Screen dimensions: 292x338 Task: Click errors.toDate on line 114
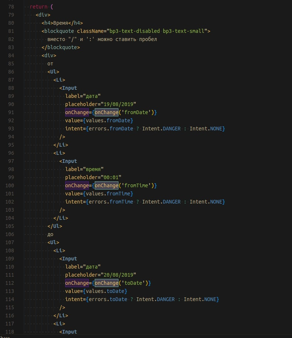point(108,300)
